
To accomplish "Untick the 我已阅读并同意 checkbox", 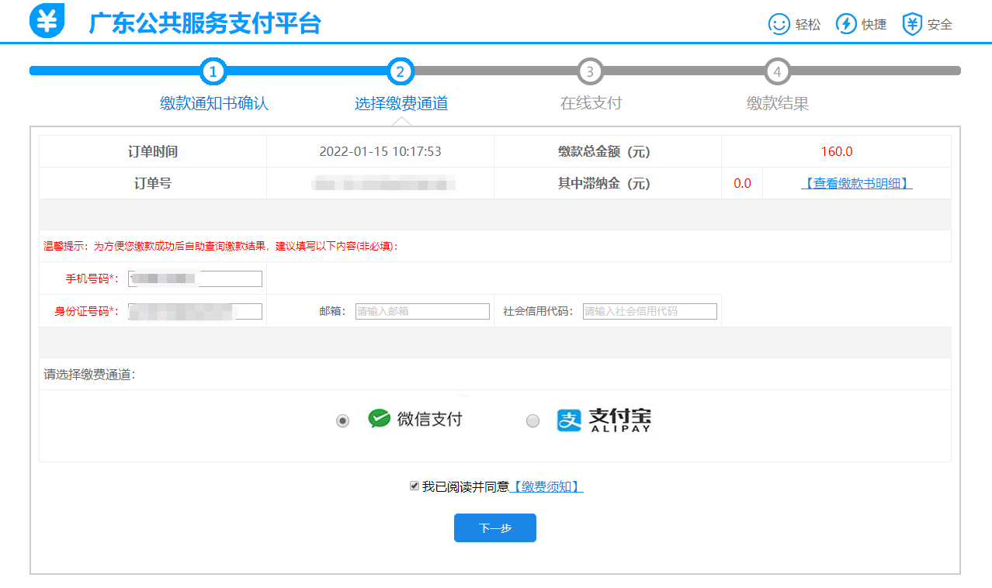I will coord(414,486).
